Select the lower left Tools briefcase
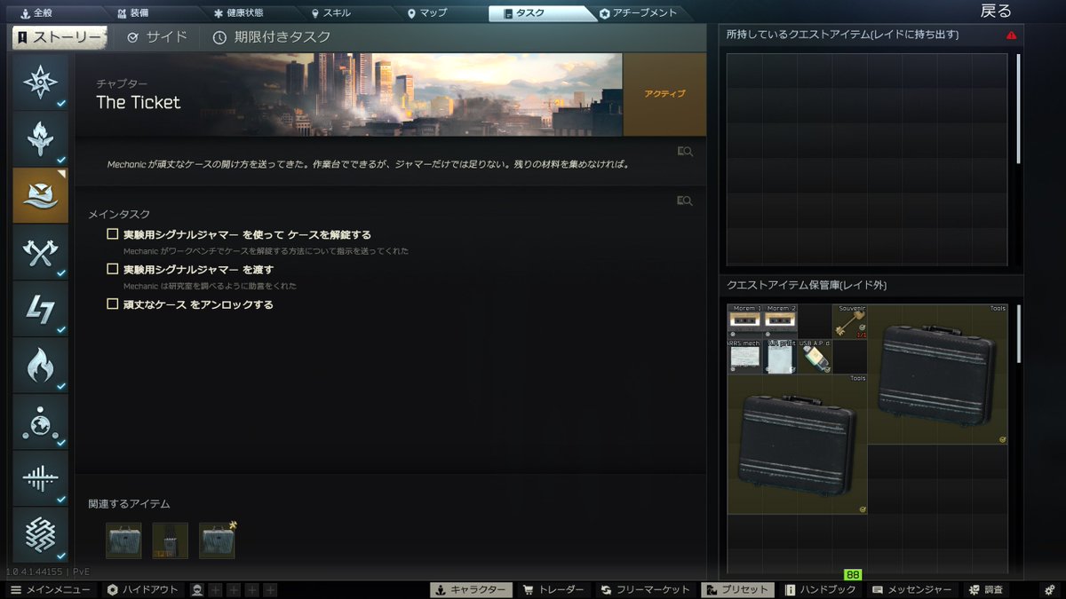 [x=797, y=444]
